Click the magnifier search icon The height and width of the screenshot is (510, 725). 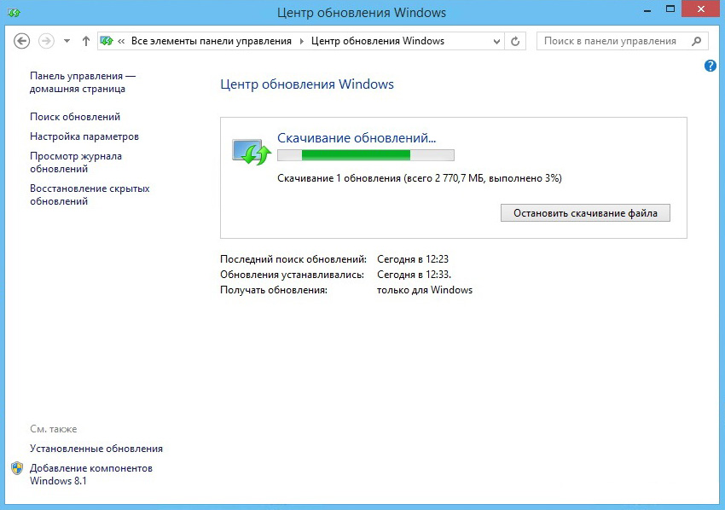(x=696, y=41)
